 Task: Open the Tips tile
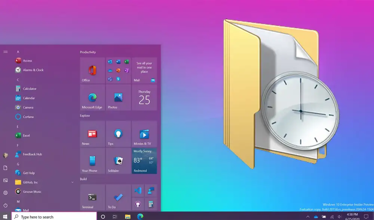coord(118,134)
